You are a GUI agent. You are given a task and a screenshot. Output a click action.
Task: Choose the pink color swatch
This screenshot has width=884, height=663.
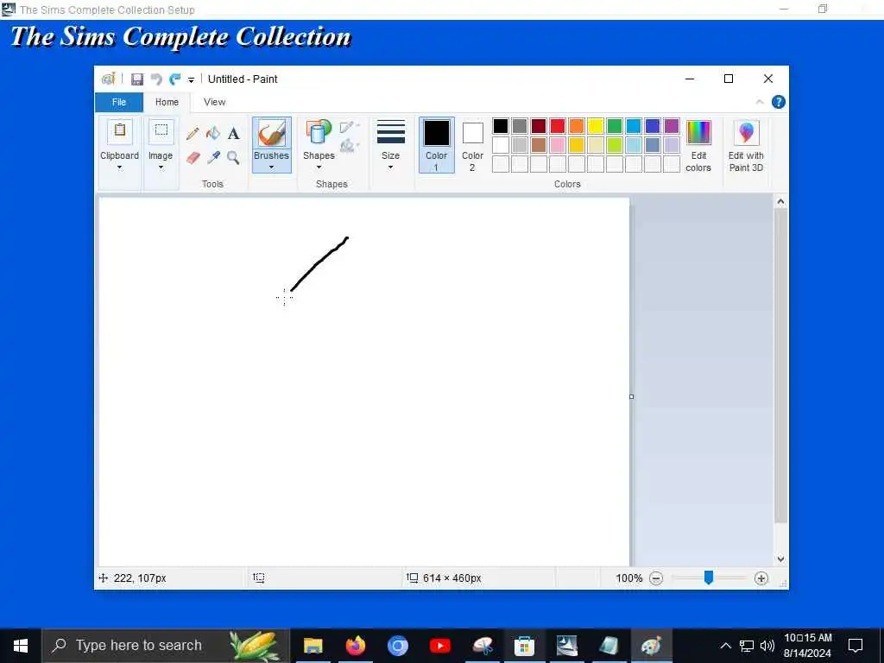(558, 145)
